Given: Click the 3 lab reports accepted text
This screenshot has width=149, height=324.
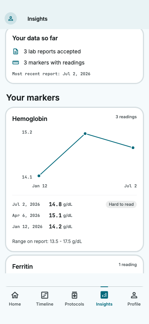Looking at the screenshot, I should coord(52,51).
